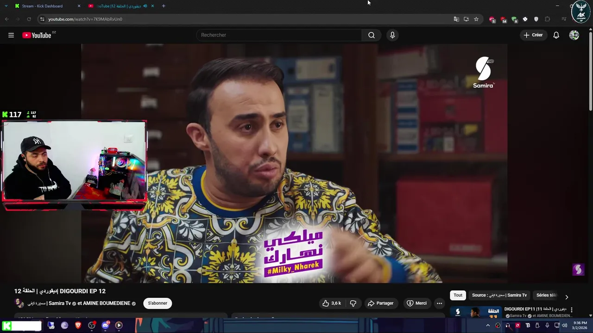Bookmark this page with star
Screen dimensions: 593x333
[476, 19]
